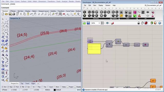Image resolution: width=164 pixels, height=92 pixels.
Task: Switch to the Front viewport tab
Action: (x=27, y=84)
